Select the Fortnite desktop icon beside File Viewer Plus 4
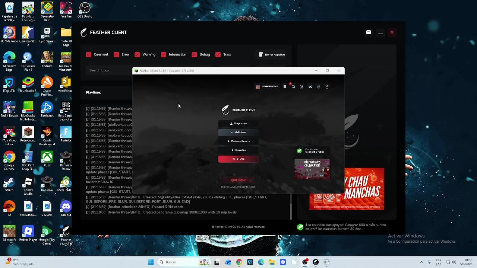The image size is (477, 268). [x=47, y=60]
